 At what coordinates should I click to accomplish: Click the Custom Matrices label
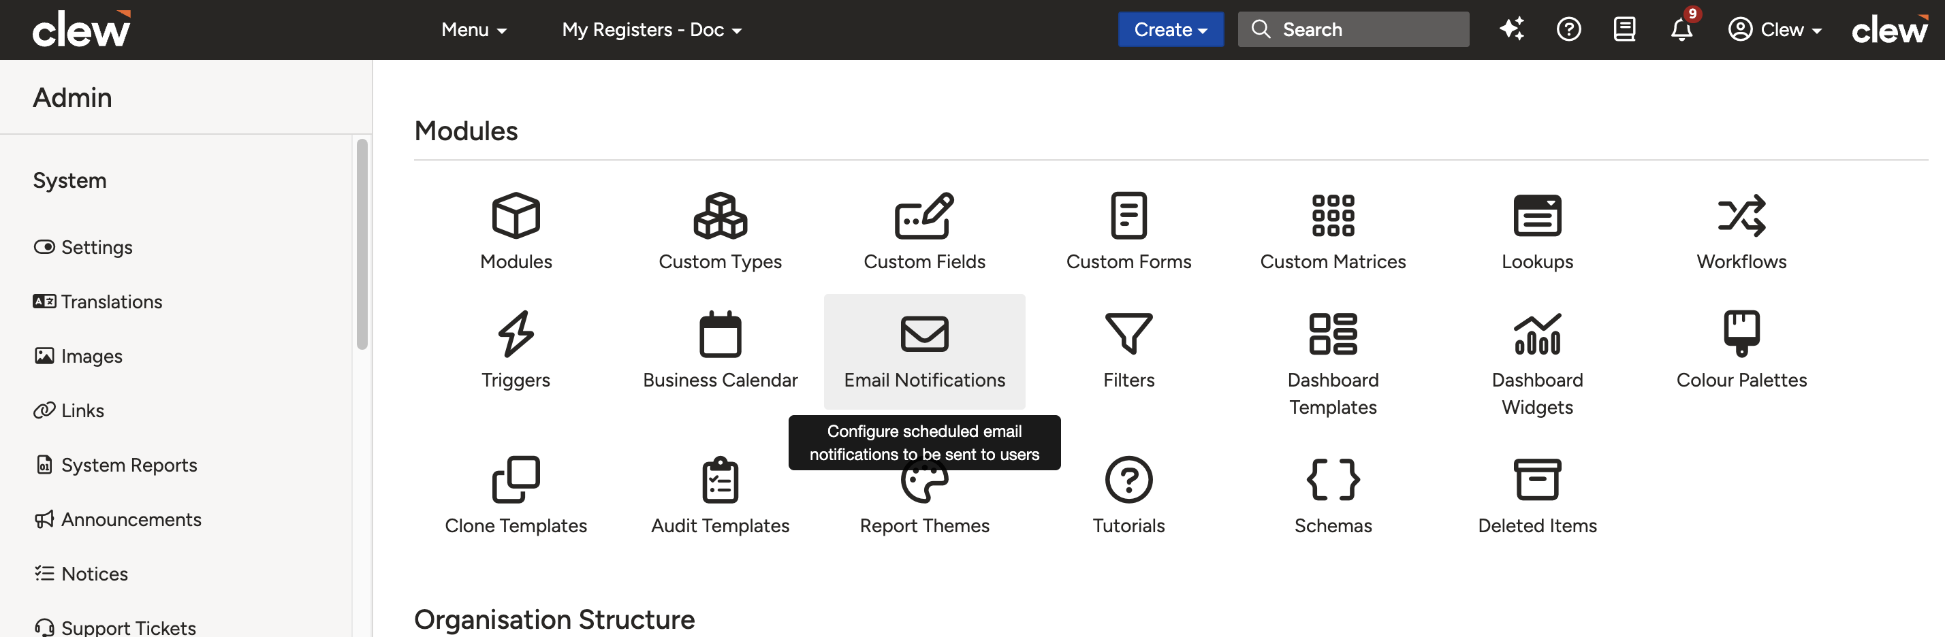coord(1333,261)
